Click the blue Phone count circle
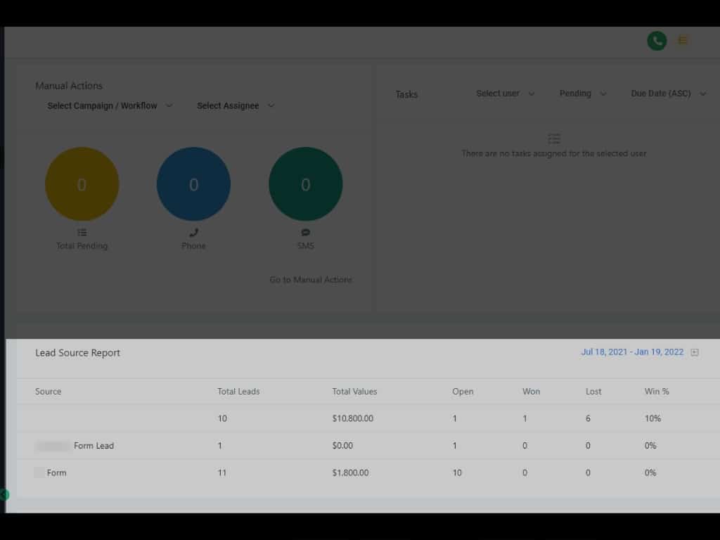The width and height of the screenshot is (720, 540). click(193, 184)
